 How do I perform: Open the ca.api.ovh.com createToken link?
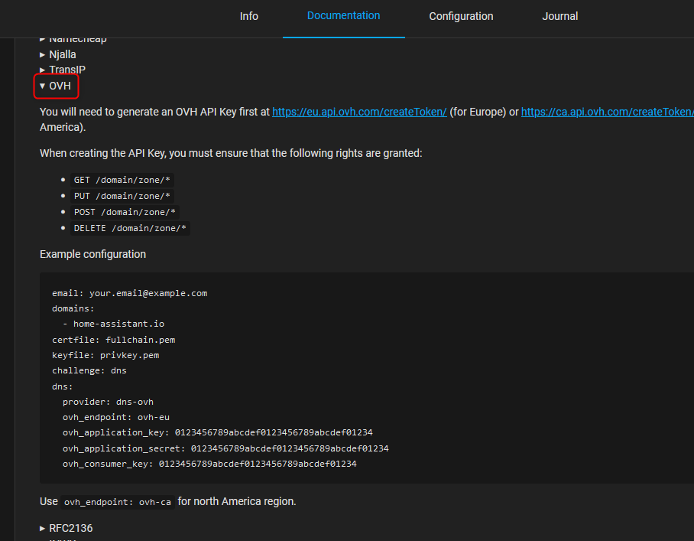[607, 112]
